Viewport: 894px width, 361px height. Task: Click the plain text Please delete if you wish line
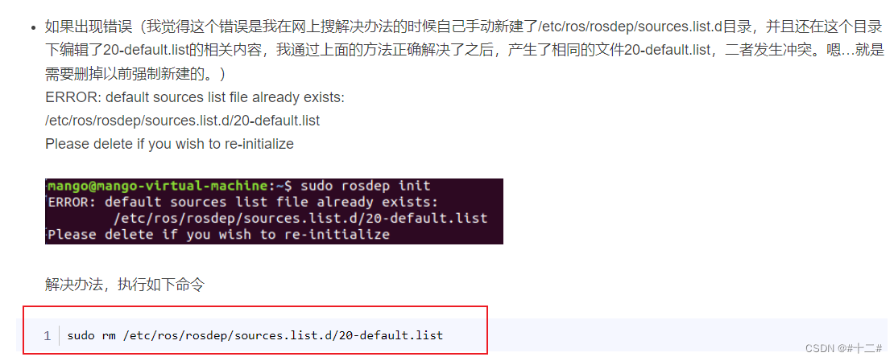click(x=169, y=144)
